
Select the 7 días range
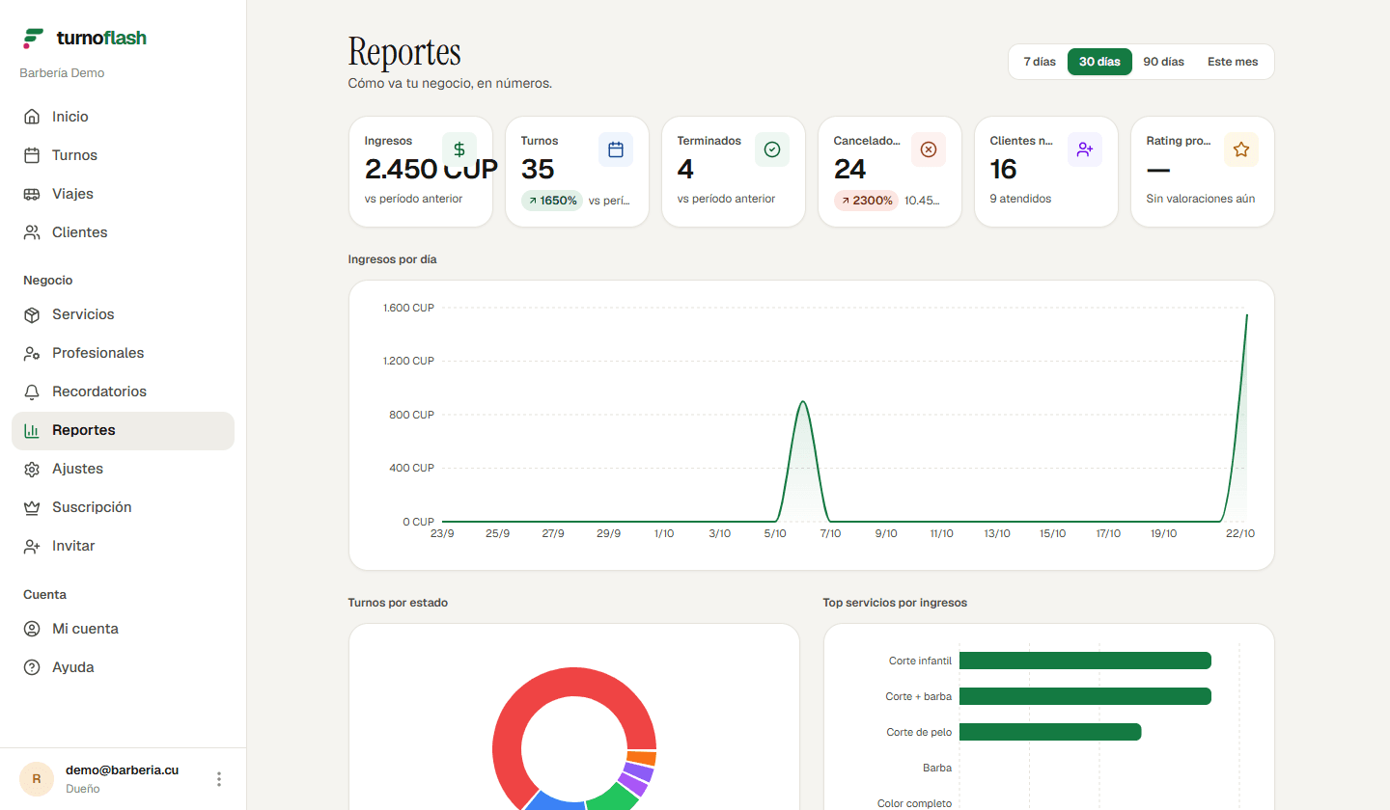pos(1040,62)
